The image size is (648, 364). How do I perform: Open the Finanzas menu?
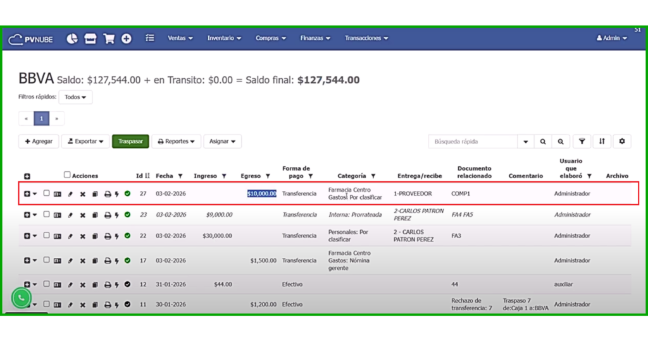(x=315, y=39)
